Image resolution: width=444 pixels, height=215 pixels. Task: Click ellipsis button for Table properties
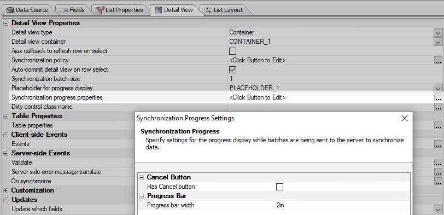tap(438, 125)
